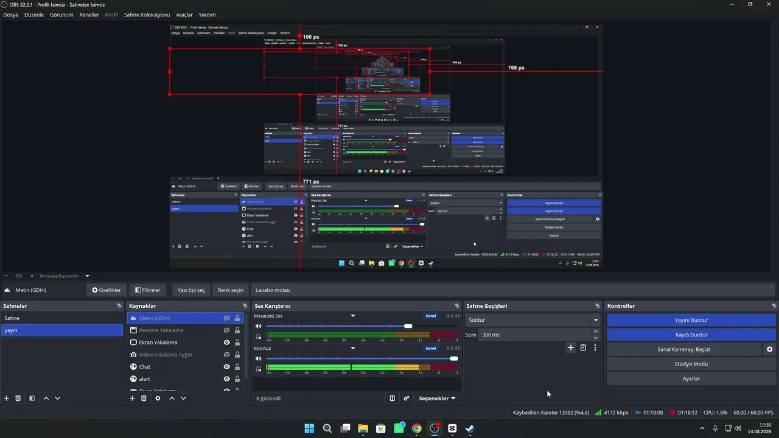Viewport: 779px width, 438px height.
Task: Click Süre 300 ms duration field
Action: coord(534,335)
